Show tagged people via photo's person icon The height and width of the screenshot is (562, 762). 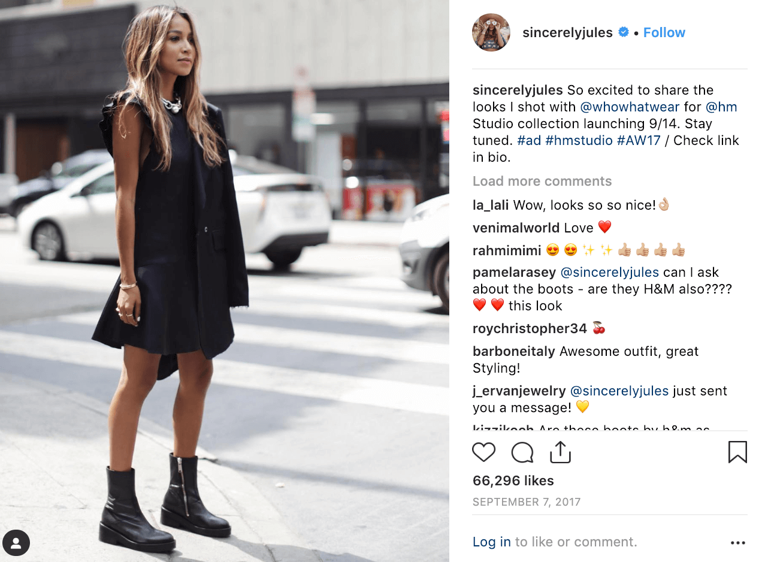click(16, 543)
